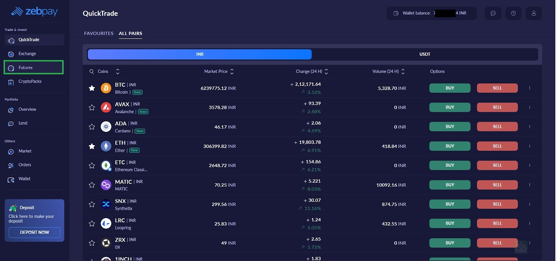This screenshot has width=557, height=261.
Task: Open Orders in the sidebar
Action: 34,165
